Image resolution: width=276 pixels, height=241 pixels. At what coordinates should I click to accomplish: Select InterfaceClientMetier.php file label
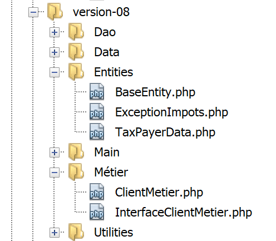(x=184, y=213)
